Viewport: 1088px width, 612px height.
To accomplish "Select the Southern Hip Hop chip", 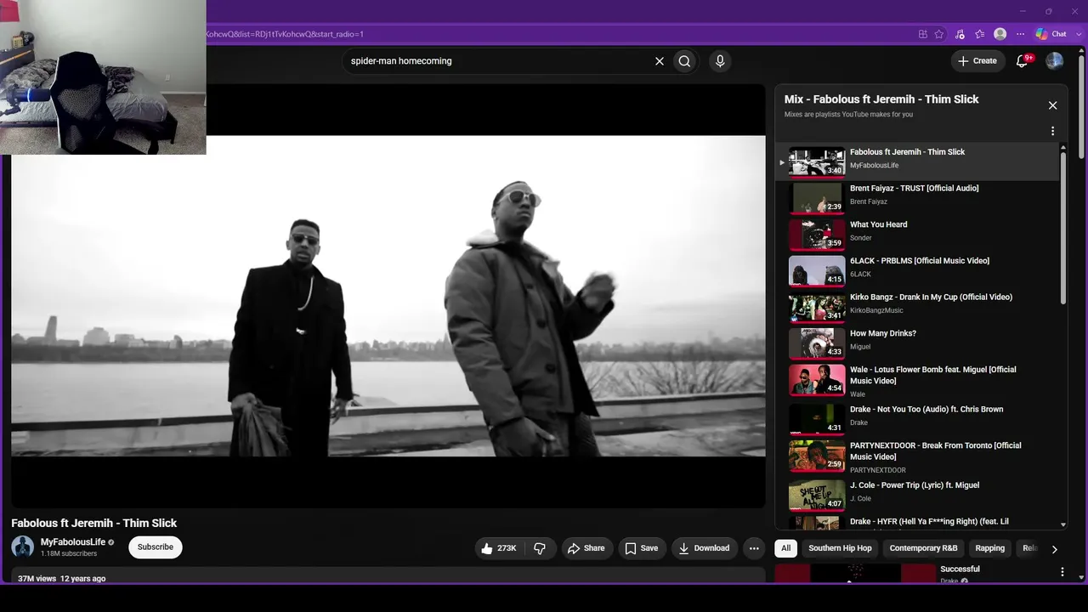I will (x=840, y=548).
